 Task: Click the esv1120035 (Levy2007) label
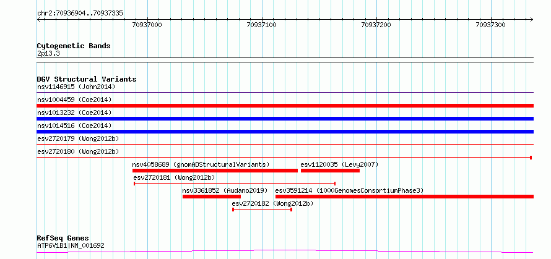click(339, 164)
